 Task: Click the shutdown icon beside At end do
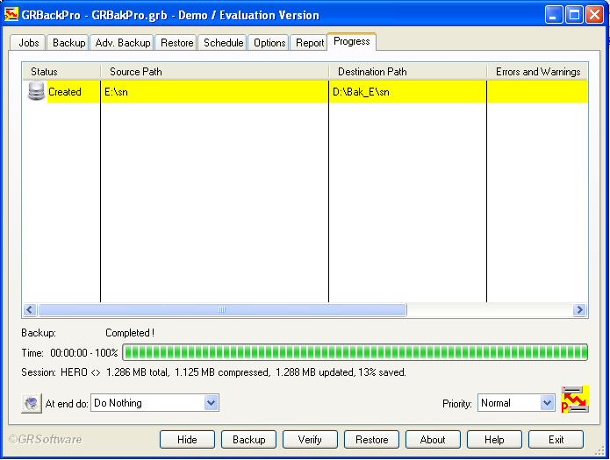(x=32, y=403)
